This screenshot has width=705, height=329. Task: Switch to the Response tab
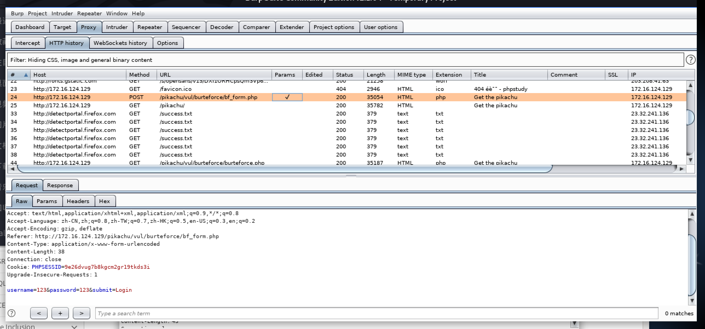click(60, 185)
